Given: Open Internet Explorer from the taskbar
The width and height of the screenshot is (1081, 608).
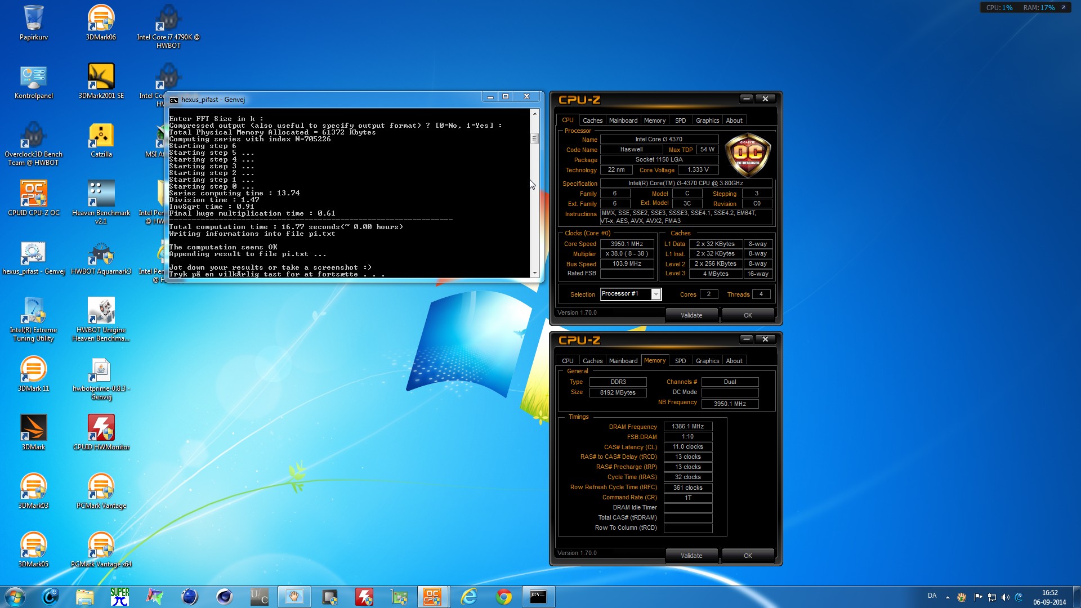Looking at the screenshot, I should (x=469, y=597).
